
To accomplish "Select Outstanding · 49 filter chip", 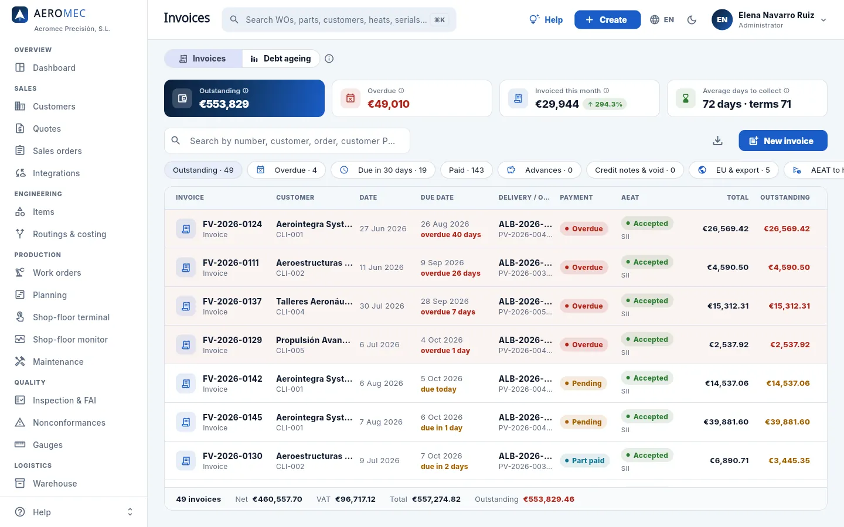I will (203, 170).
